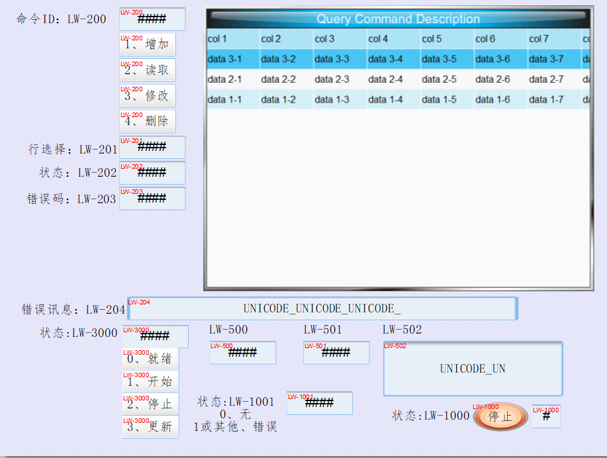Select table cell 'data 1-6'
This screenshot has width=607, height=458.
pos(501,99)
